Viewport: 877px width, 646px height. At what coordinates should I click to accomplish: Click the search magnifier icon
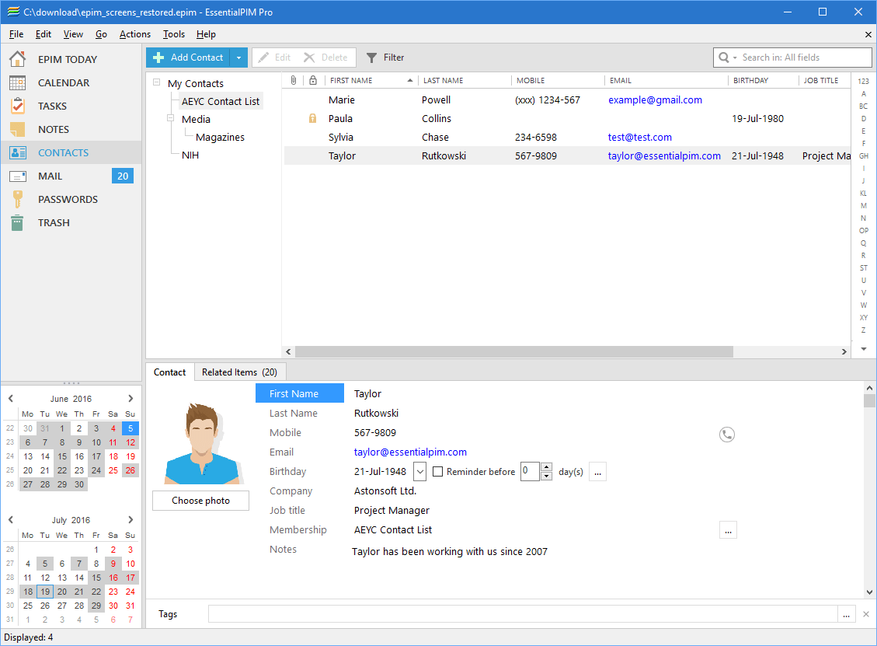tap(724, 58)
